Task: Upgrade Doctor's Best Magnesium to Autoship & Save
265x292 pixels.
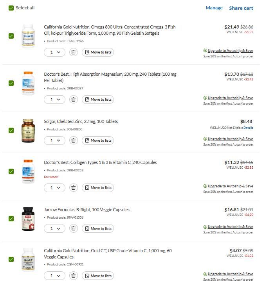Action: pyautogui.click(x=230, y=98)
